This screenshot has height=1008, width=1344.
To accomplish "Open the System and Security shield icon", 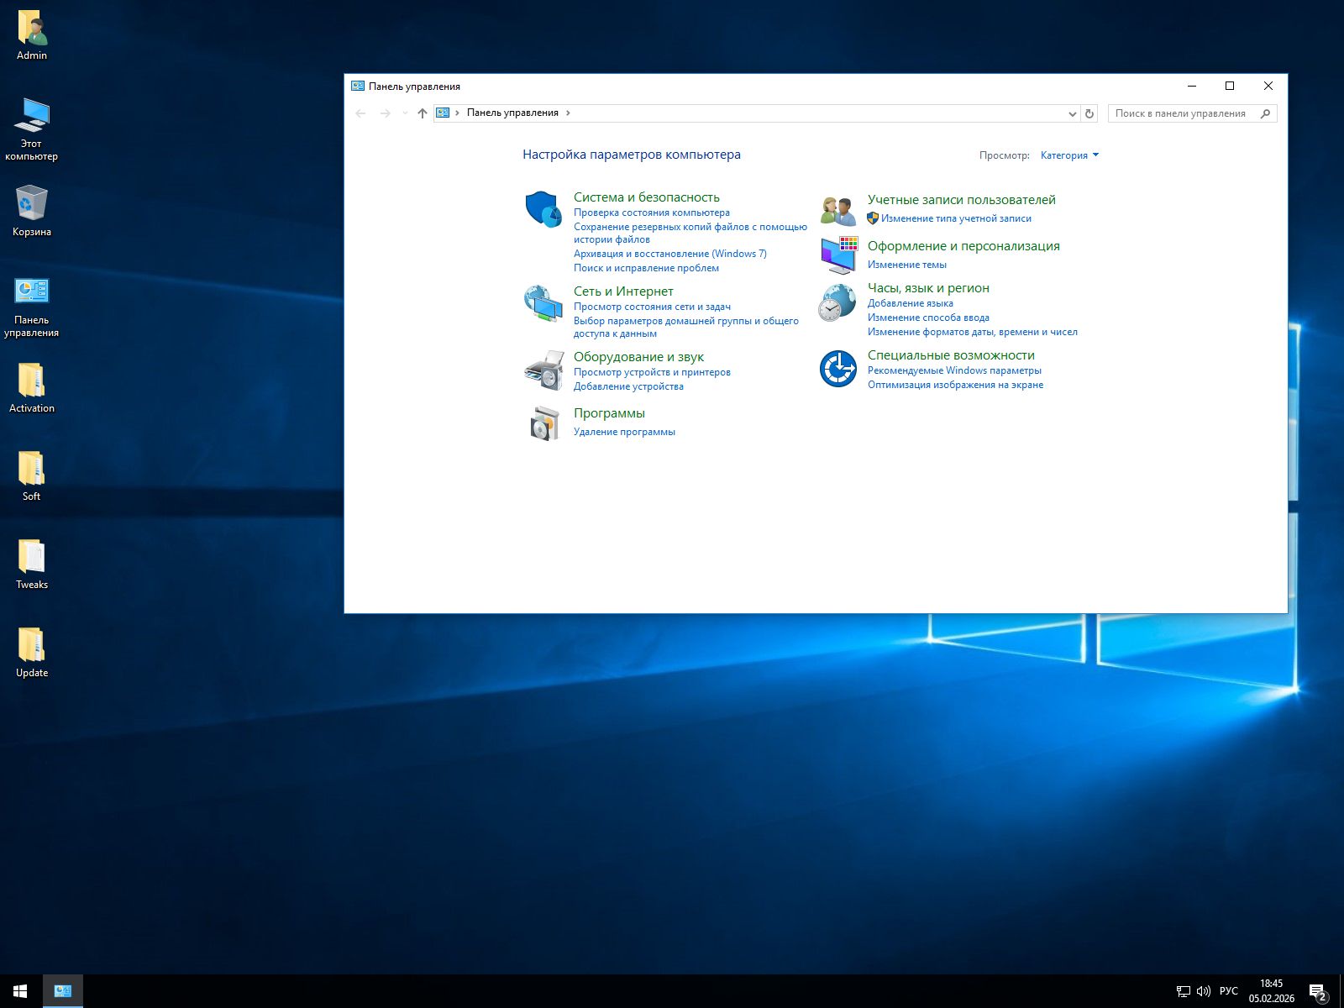I will tap(543, 208).
